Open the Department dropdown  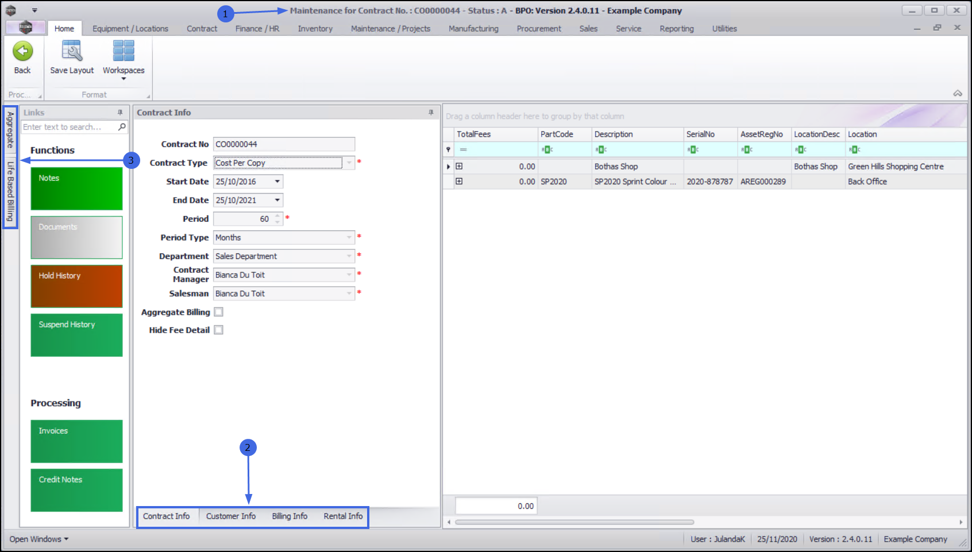tap(349, 256)
